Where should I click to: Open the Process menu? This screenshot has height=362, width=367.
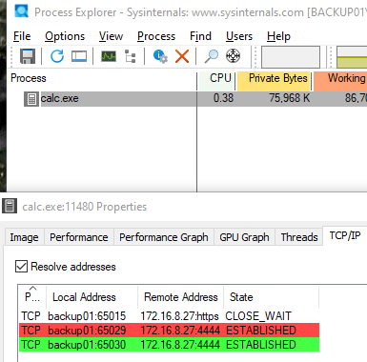tap(156, 36)
